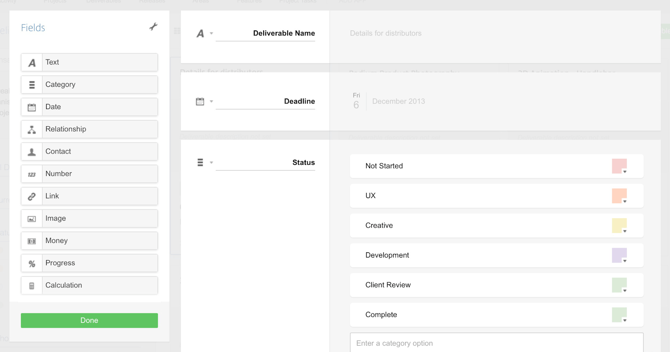
Task: Open the Status field settings dropdown
Action: pos(211,163)
